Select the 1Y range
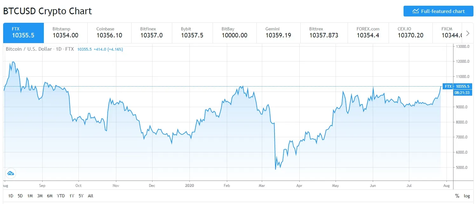The height and width of the screenshot is (204, 476). [x=71, y=196]
